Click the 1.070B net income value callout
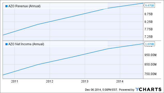This screenshot has height=93, width=164. [149, 44]
